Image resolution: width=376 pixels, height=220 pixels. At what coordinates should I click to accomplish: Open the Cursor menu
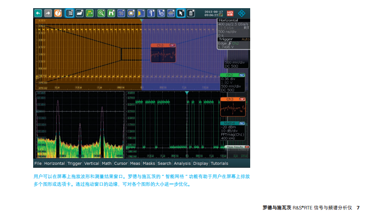[121, 163]
